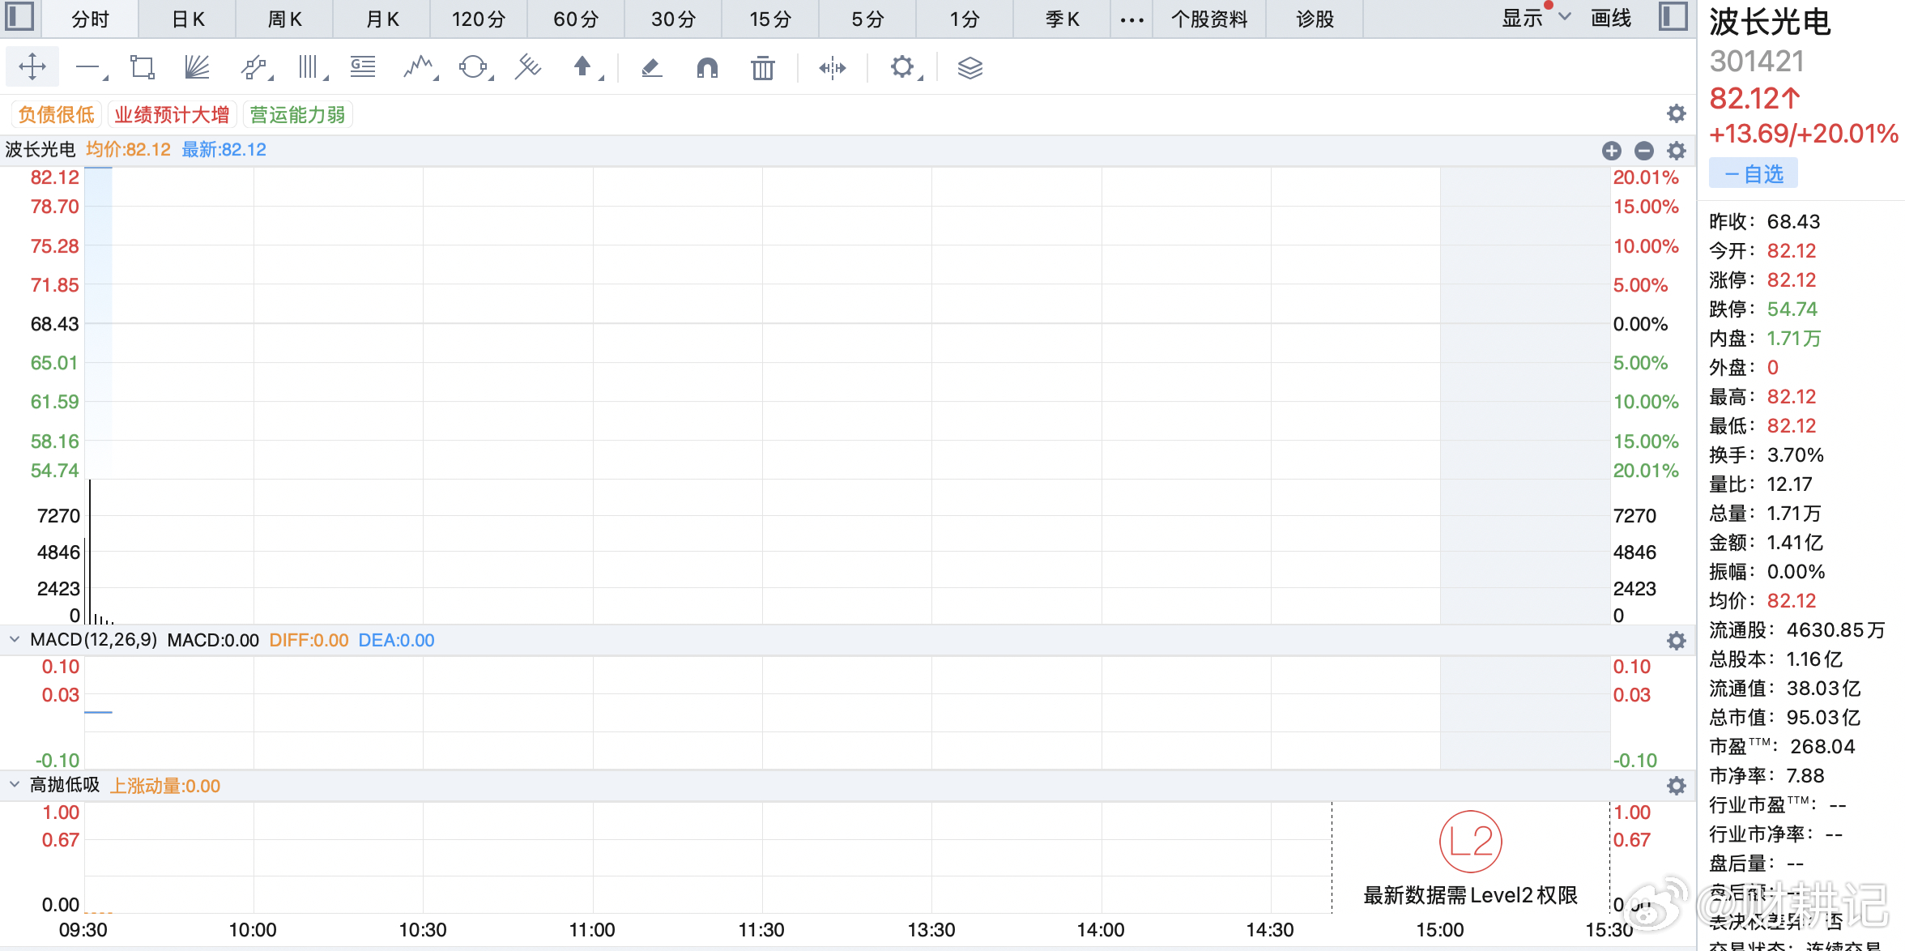Open settings gear beside the stock tags
The height and width of the screenshot is (951, 1905).
click(x=1677, y=113)
